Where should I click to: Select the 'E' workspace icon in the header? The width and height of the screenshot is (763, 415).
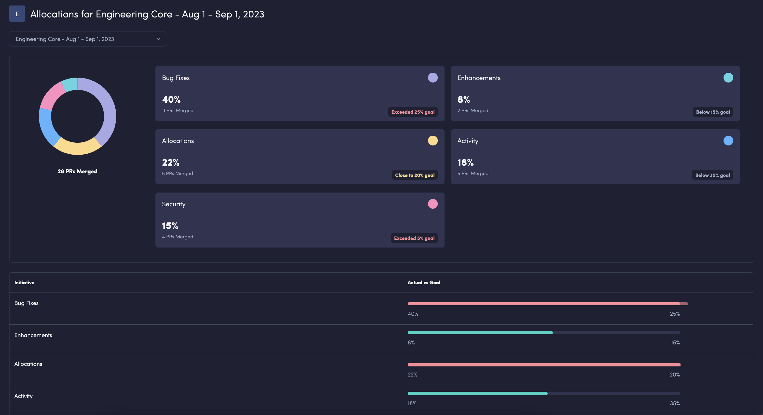(17, 13)
